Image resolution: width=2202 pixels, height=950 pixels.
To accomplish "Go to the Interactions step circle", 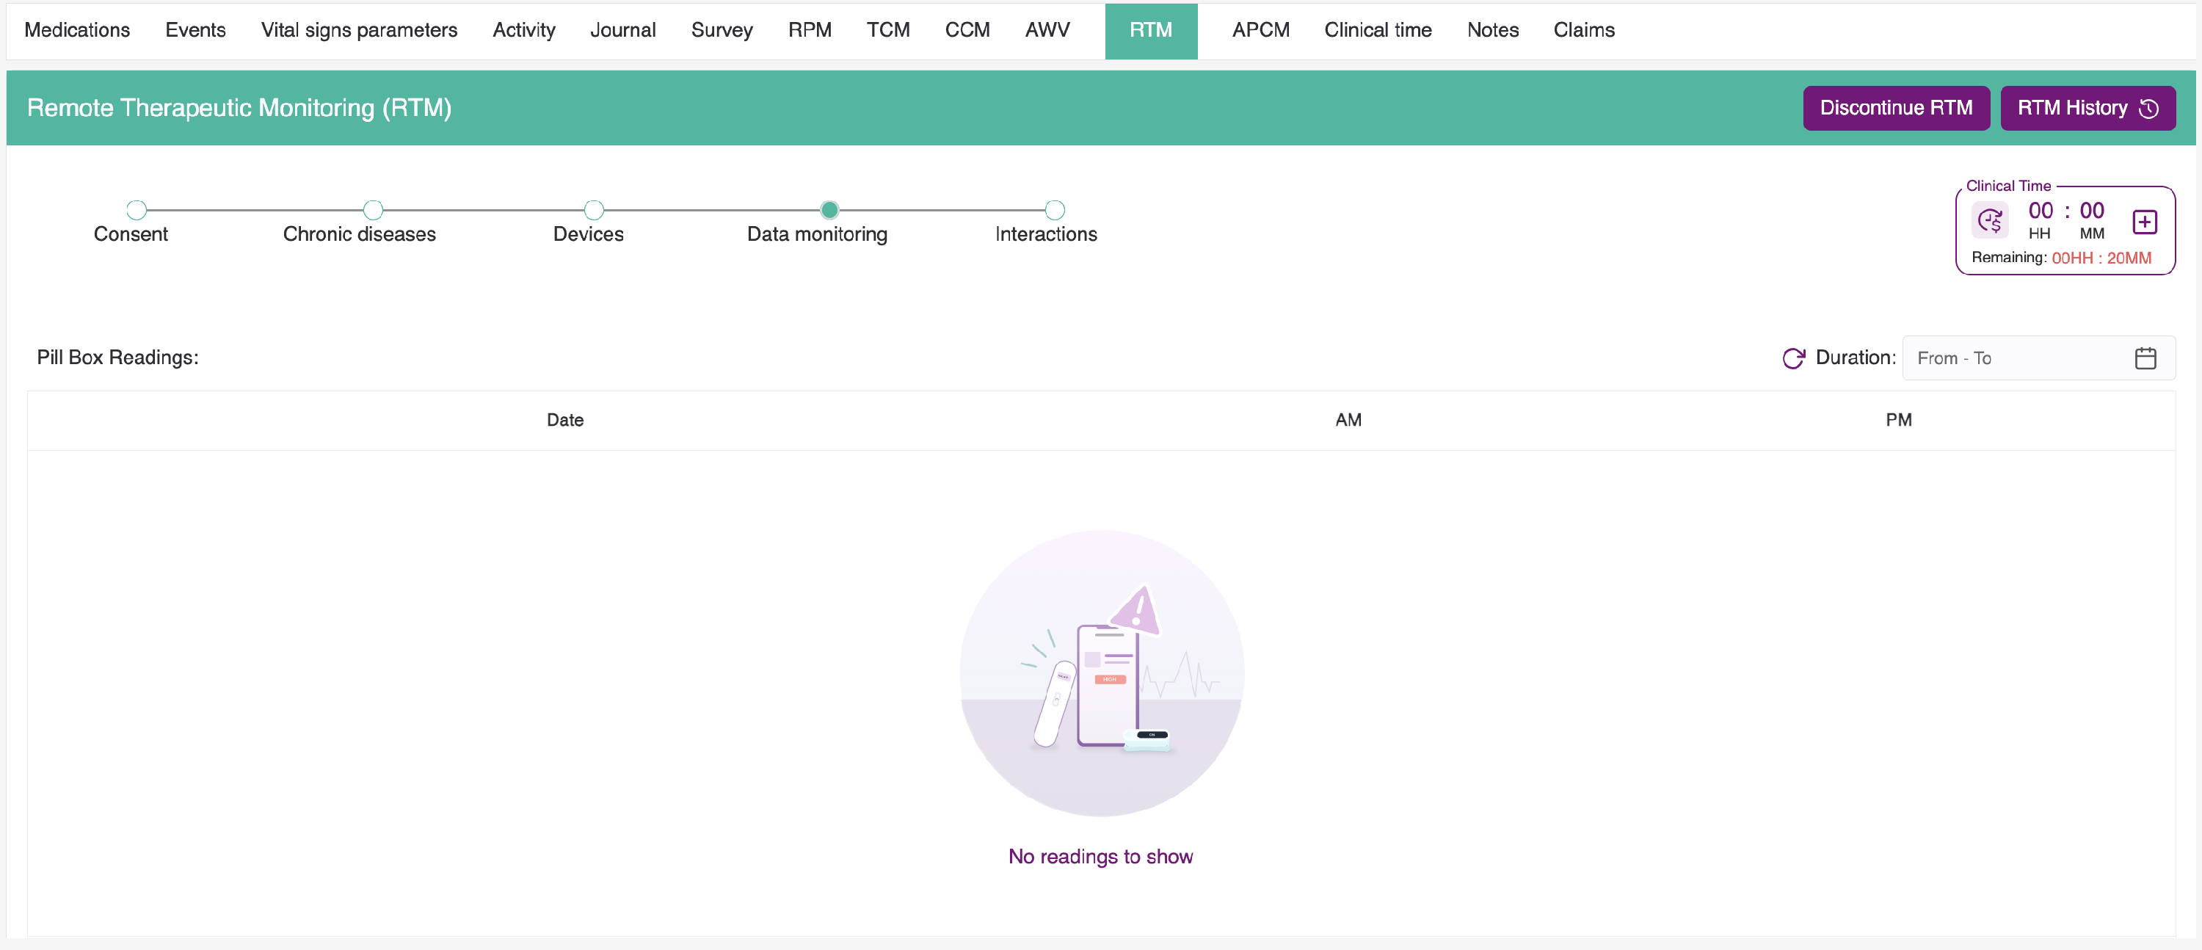I will coord(1055,209).
